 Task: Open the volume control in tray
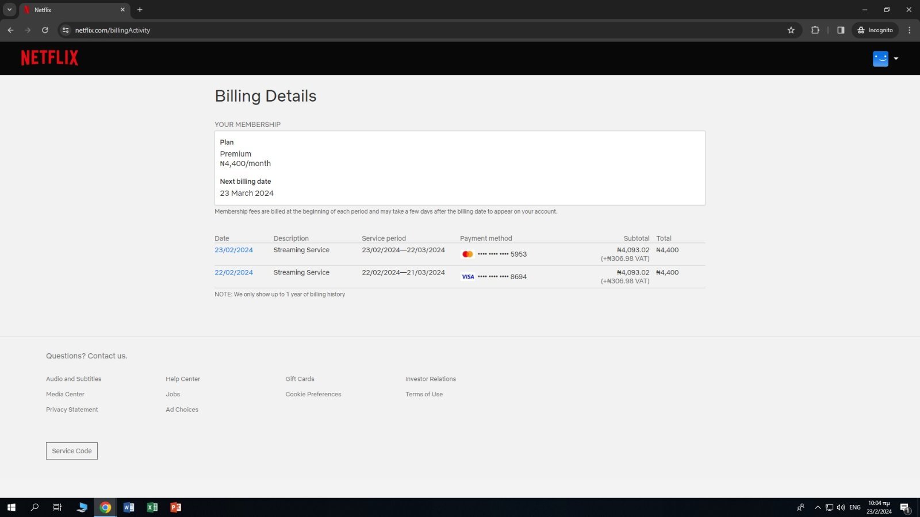[x=841, y=507]
